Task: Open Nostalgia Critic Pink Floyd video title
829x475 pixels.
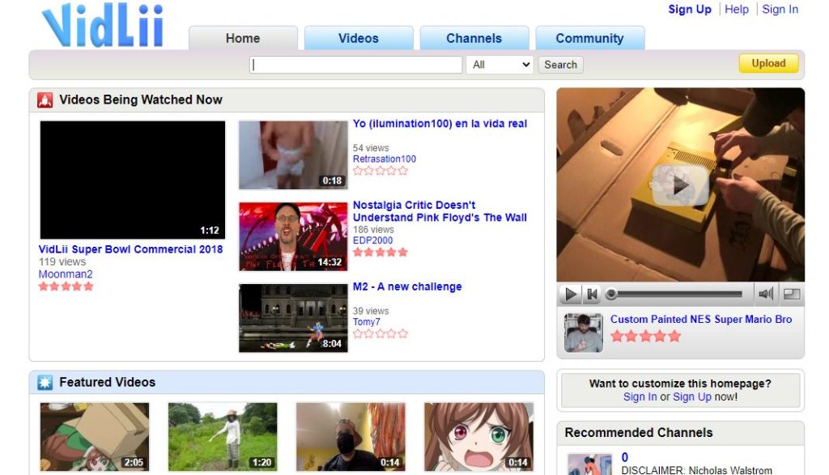Action: pos(440,211)
